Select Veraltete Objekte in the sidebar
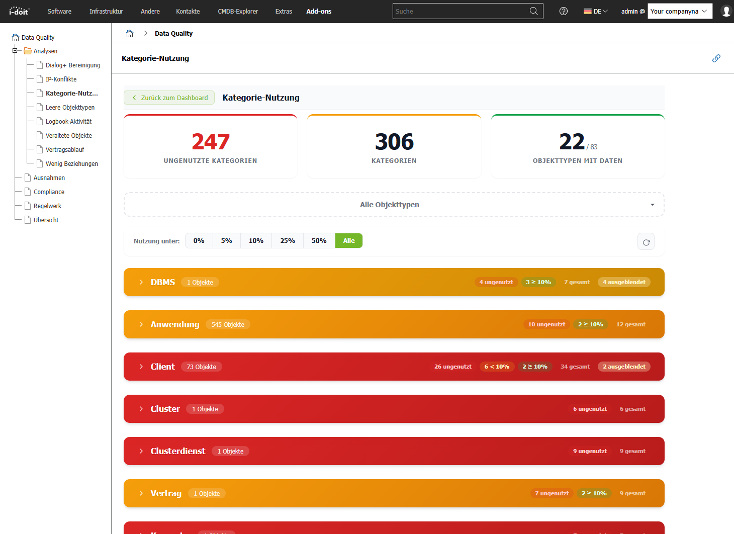This screenshot has height=534, width=734. [68, 135]
